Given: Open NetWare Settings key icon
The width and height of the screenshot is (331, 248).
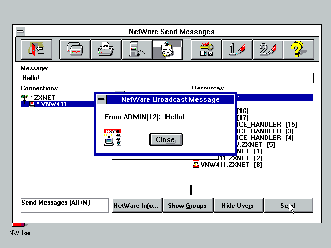Looking at the screenshot, I should coord(206,50).
